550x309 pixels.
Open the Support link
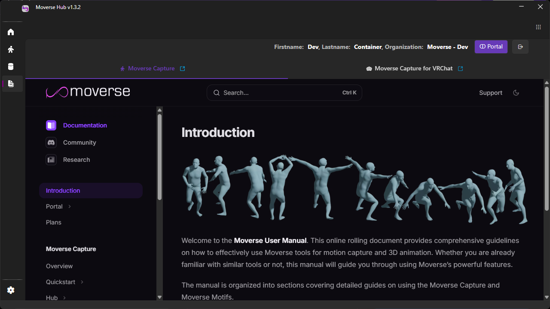tap(491, 93)
